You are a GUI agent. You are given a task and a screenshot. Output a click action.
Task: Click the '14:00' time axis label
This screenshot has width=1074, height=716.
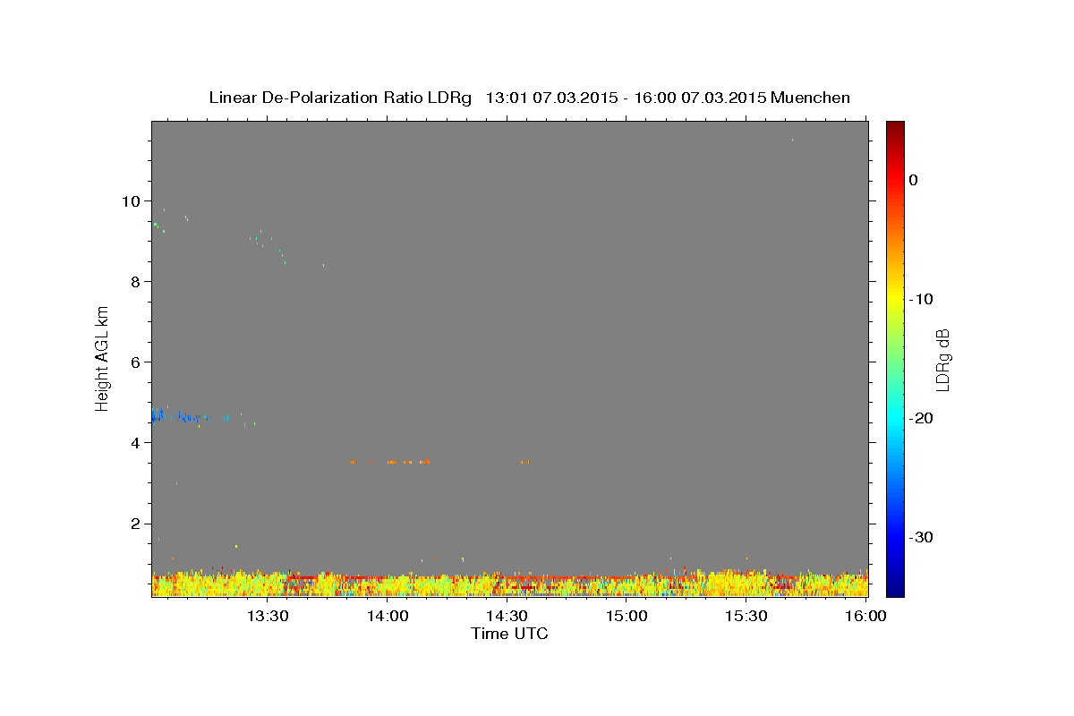point(388,616)
